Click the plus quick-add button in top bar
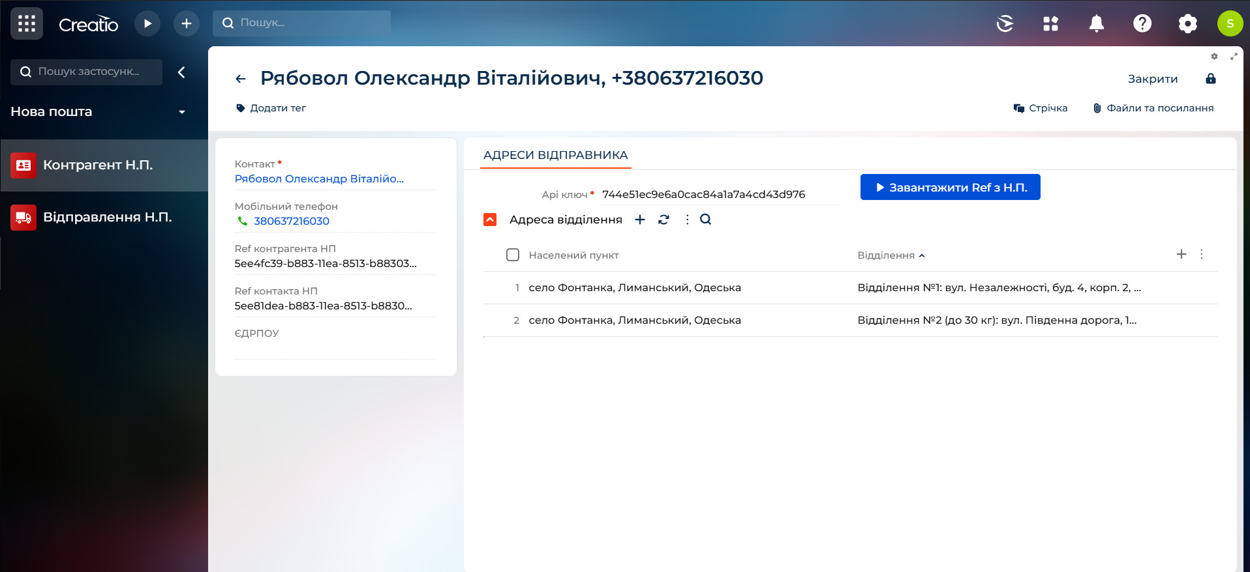Image resolution: width=1250 pixels, height=572 pixels. (187, 23)
